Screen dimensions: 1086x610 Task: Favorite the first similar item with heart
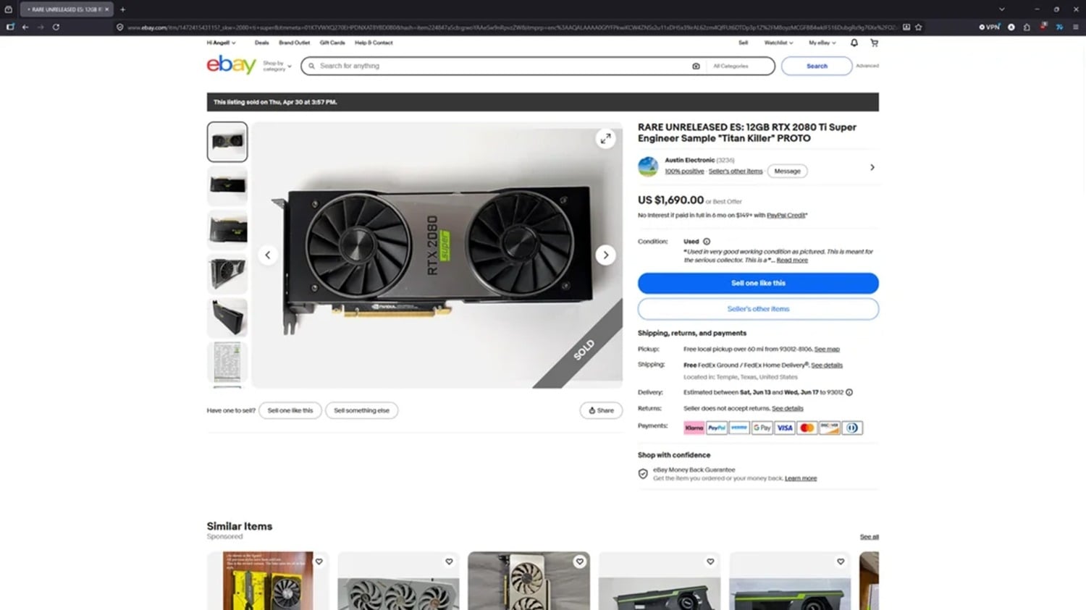(x=319, y=562)
